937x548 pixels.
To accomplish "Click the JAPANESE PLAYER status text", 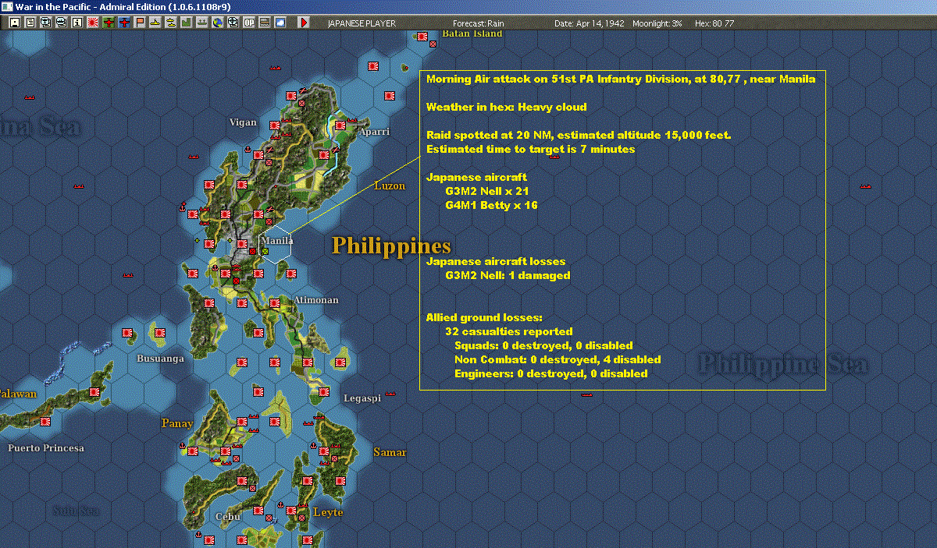I will pos(362,23).
